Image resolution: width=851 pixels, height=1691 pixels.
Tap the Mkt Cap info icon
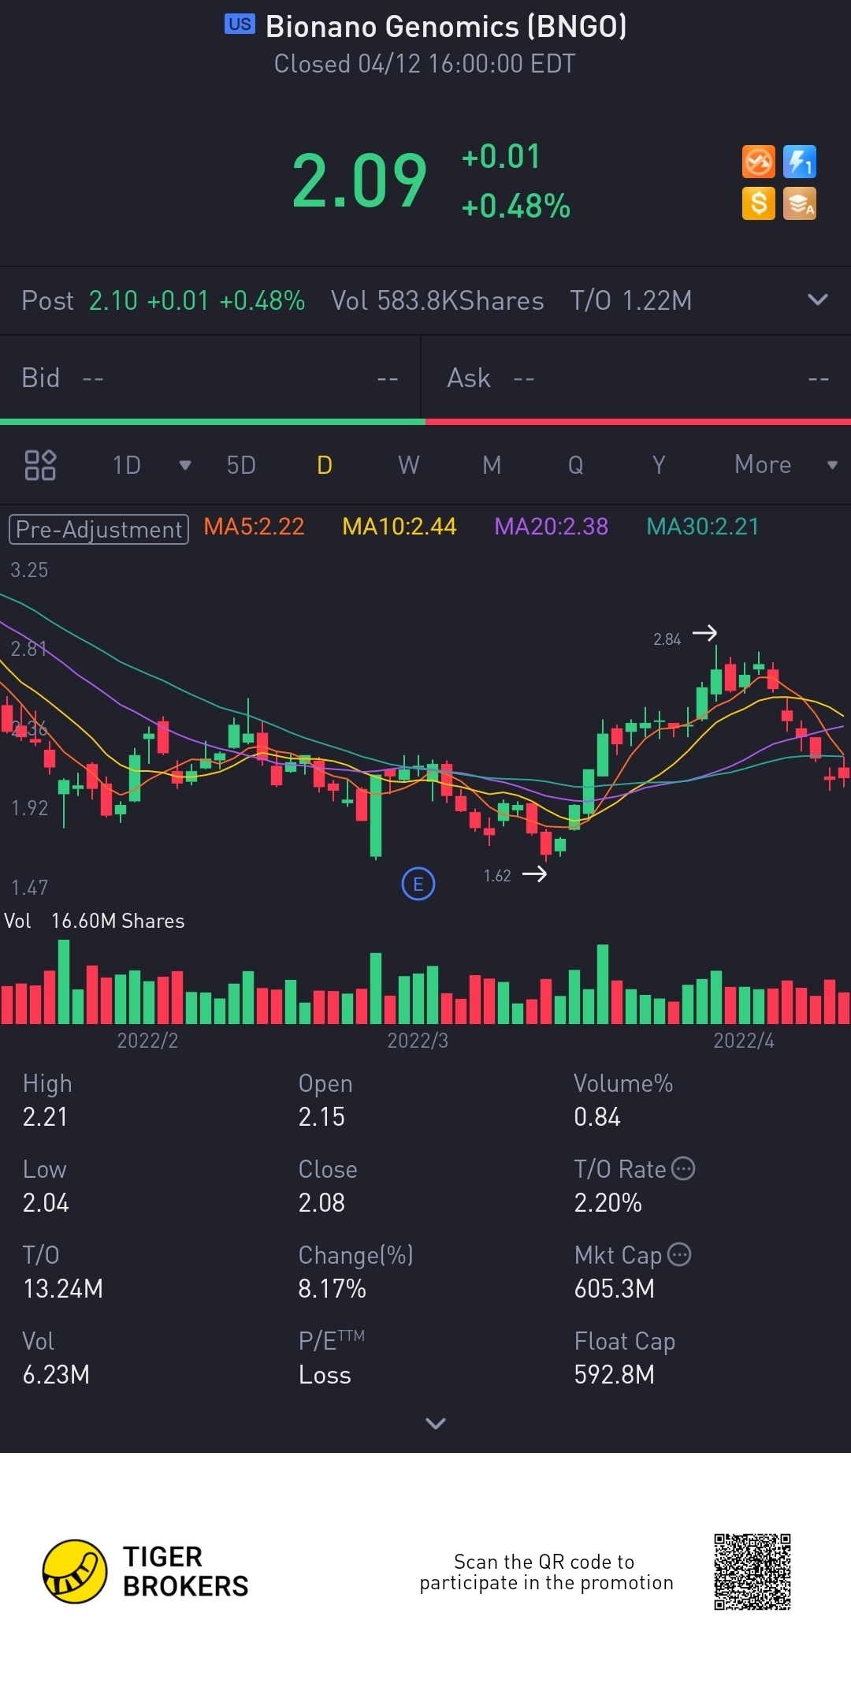click(x=679, y=1254)
